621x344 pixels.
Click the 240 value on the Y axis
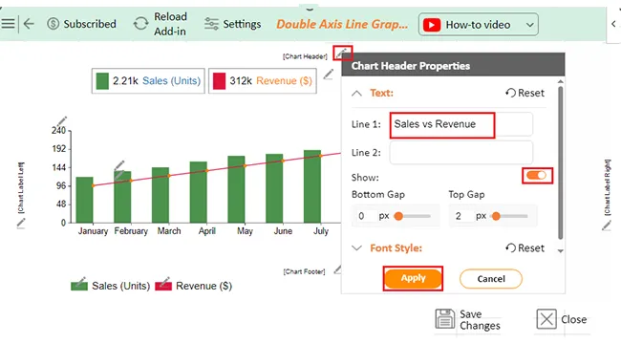(58, 130)
